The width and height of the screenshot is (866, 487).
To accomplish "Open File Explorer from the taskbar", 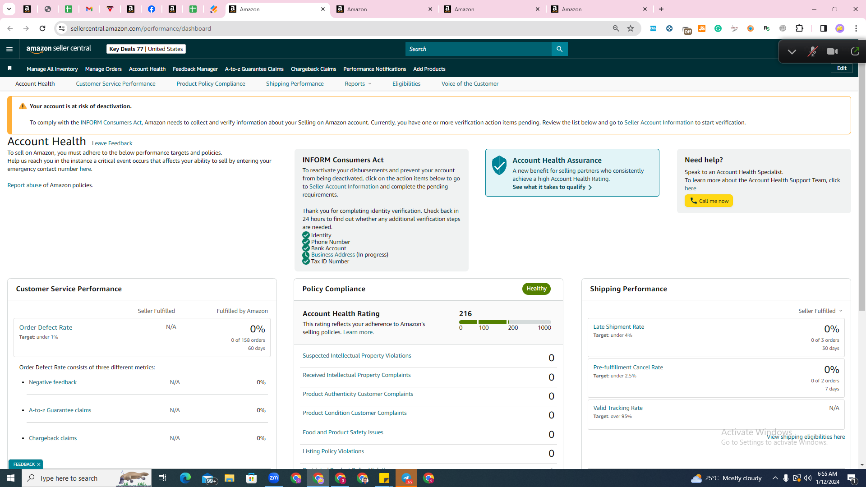I will [230, 478].
